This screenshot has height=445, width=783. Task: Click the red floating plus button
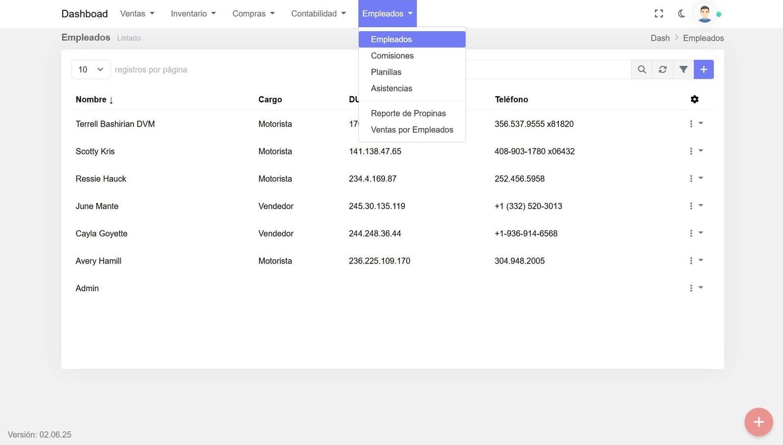(759, 422)
